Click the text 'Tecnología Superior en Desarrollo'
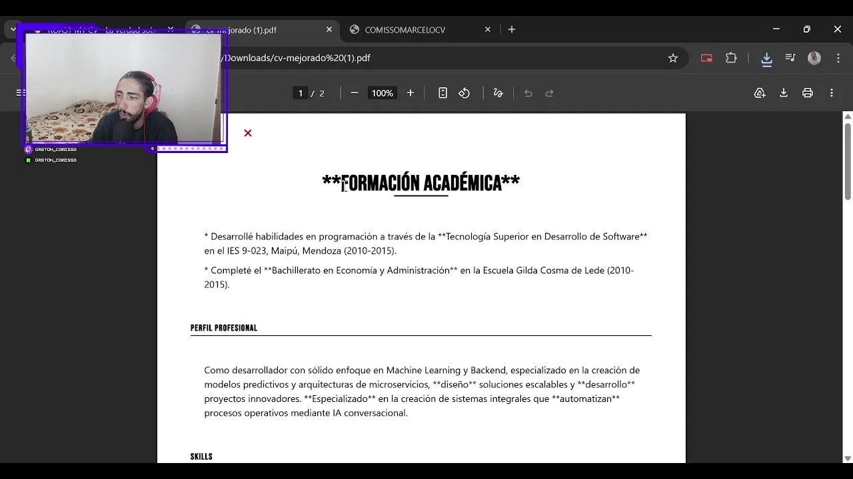The image size is (853, 479). click(x=518, y=236)
